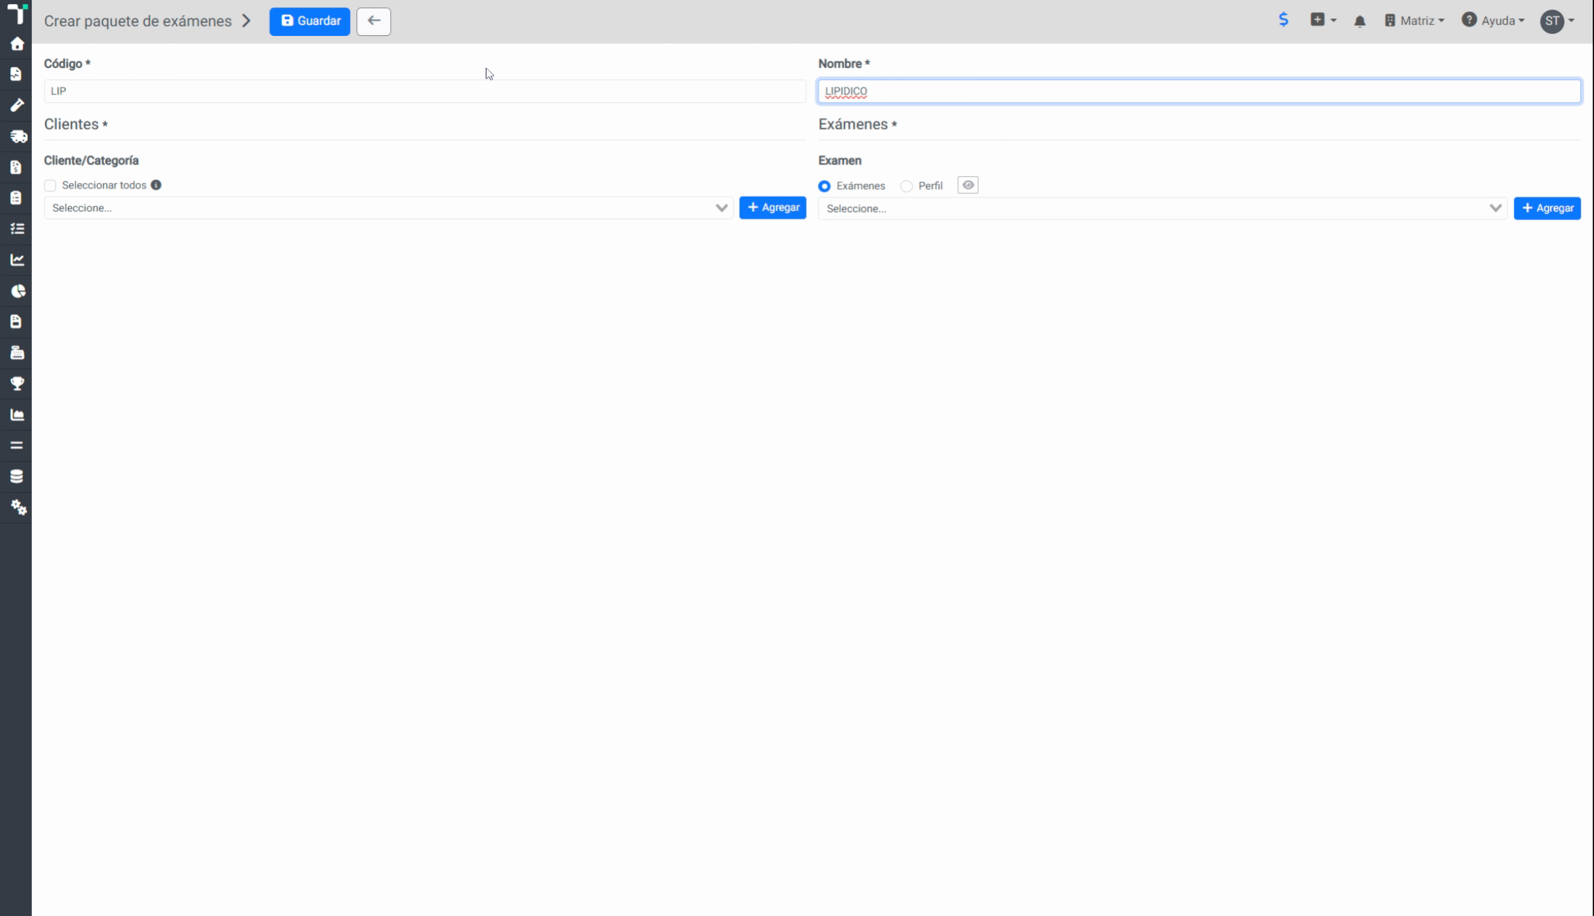The height and width of the screenshot is (916, 1594).
Task: Open the checklist tasks icon in sidebar
Action: point(17,229)
